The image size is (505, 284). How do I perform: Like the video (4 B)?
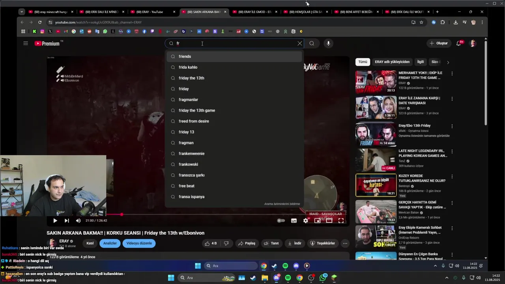coord(210,243)
